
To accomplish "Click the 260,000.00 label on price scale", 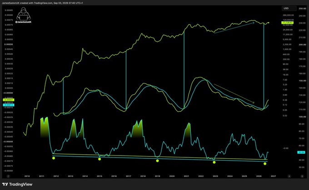I will [x=288, y=15].
